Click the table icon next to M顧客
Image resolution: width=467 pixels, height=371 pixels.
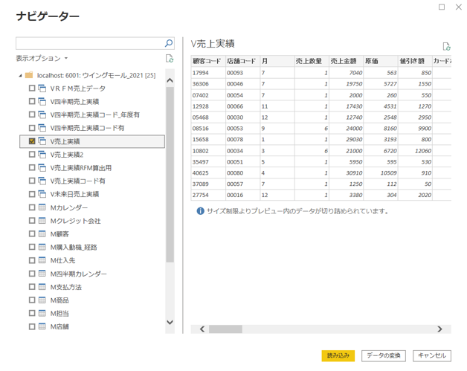(x=42, y=233)
